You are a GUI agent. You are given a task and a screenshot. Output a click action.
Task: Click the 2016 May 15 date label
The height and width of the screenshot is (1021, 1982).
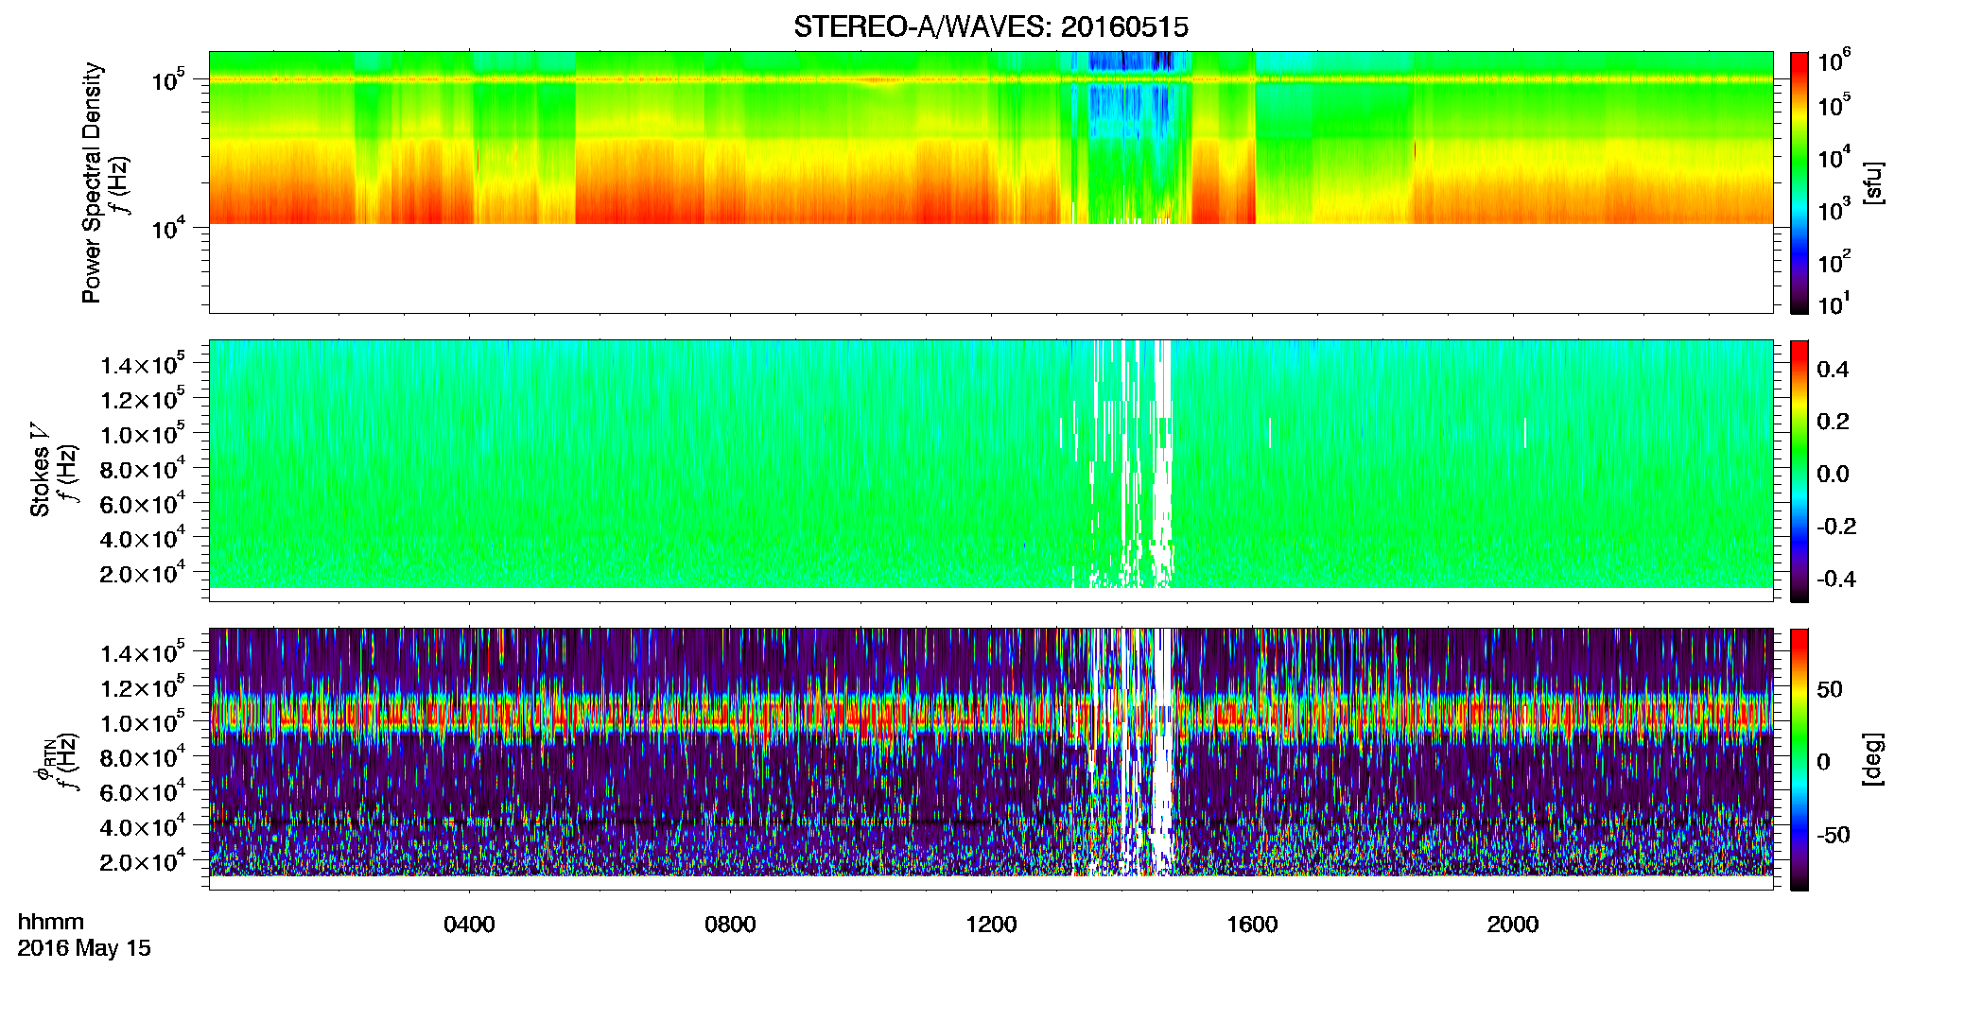84,948
